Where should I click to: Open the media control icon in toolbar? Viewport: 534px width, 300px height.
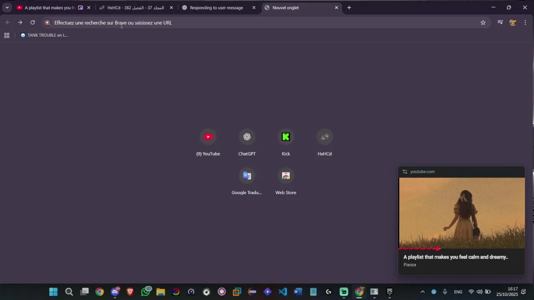[500, 22]
